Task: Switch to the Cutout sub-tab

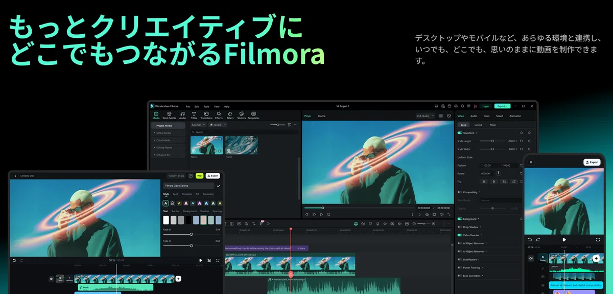Action: (478, 125)
